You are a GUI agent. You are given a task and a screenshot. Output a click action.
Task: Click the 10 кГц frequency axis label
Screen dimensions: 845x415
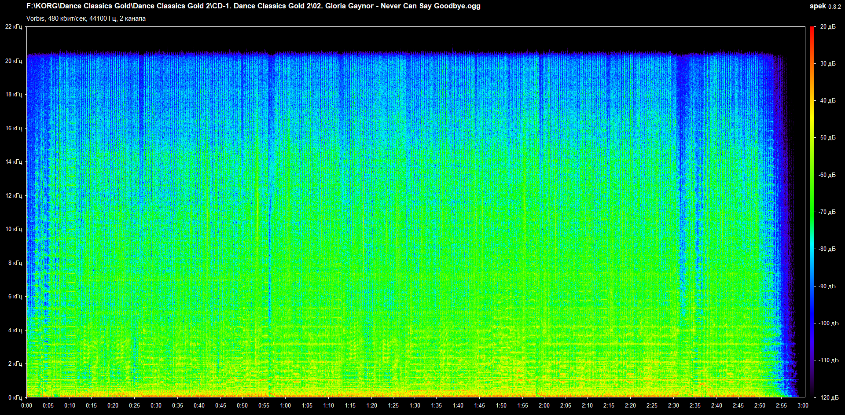pyautogui.click(x=14, y=229)
